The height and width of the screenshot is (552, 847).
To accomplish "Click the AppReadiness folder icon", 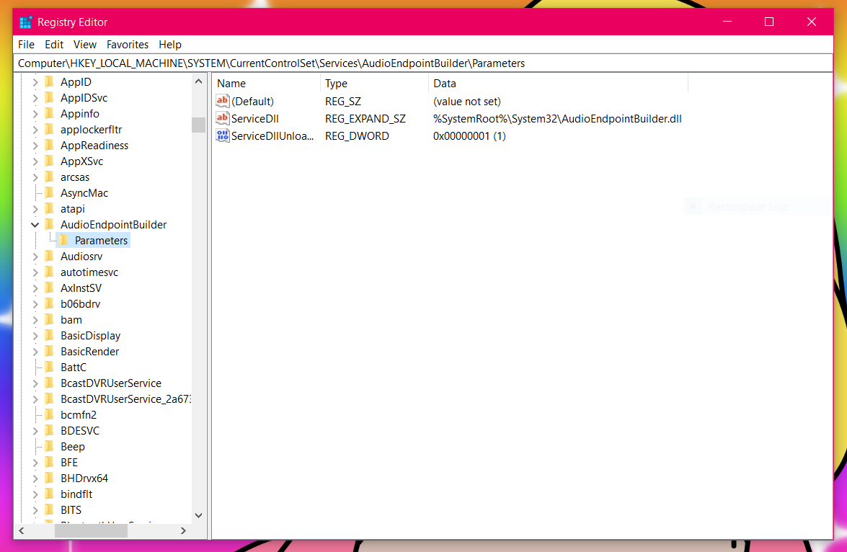I will pos(50,145).
